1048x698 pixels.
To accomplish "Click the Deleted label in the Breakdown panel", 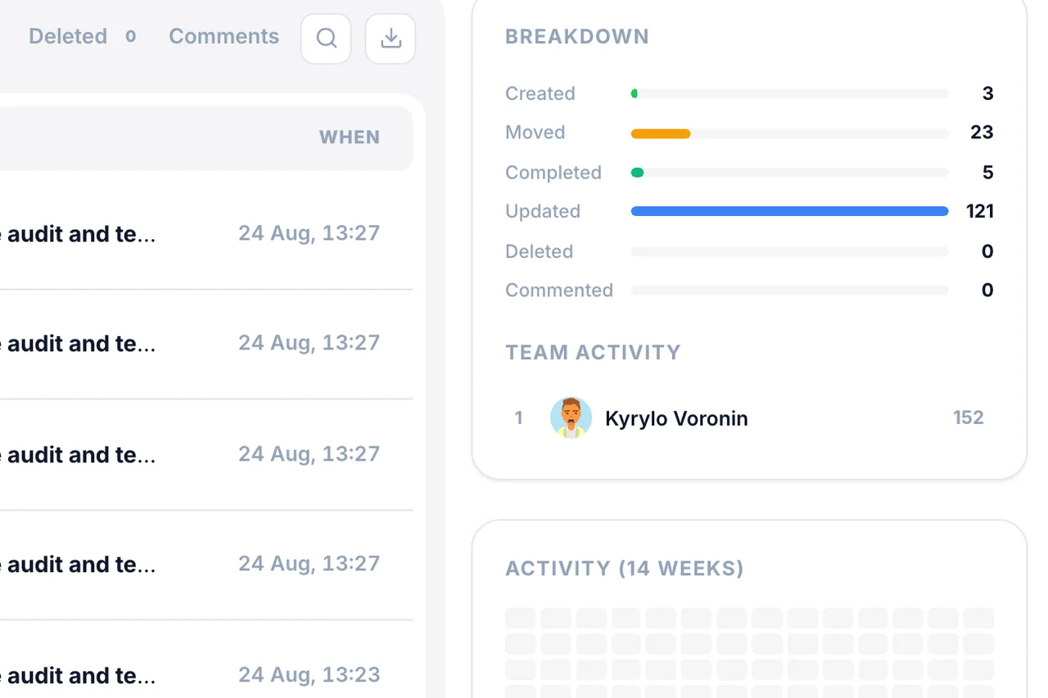I will coord(540,251).
